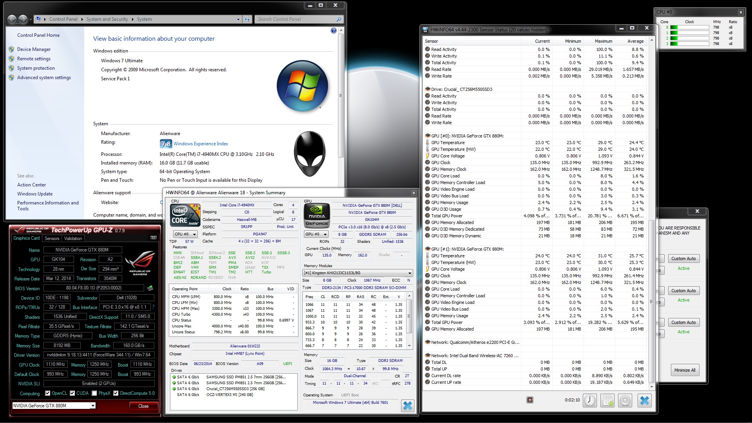Switch to the Validation tab in GPU-Z
The height and width of the screenshot is (423, 752).
[73, 239]
